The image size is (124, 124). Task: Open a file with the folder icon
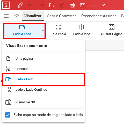pos(52,5)
